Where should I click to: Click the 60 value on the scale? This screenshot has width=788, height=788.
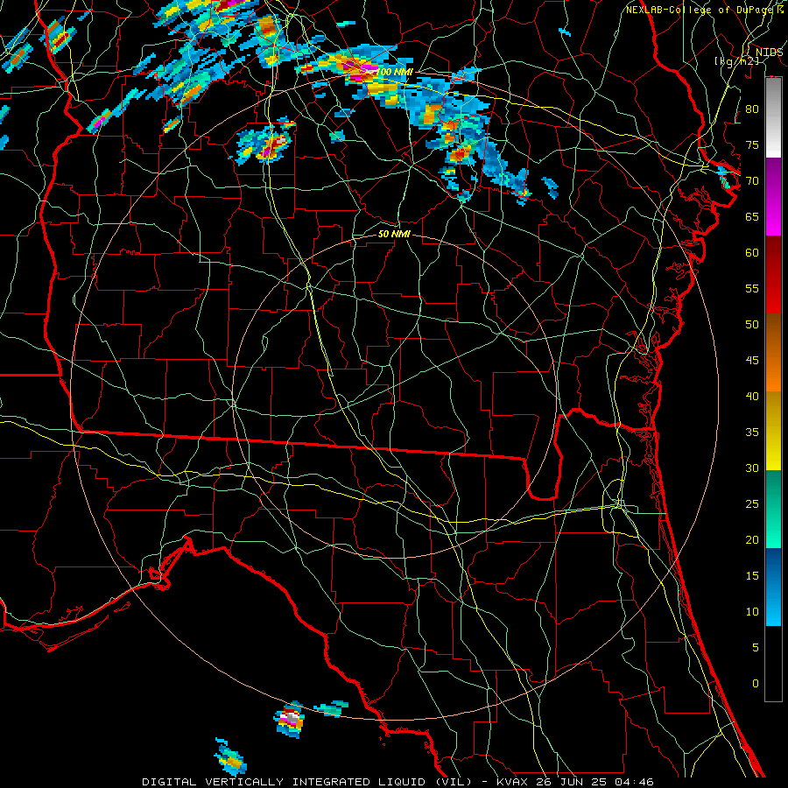coord(752,253)
